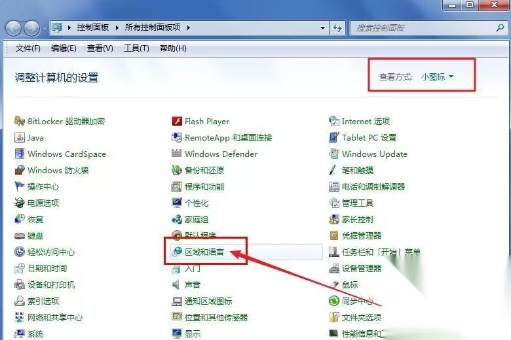This screenshot has height=340, width=511.
Task: Click the refresh button beside address bar
Action: [x=337, y=28]
